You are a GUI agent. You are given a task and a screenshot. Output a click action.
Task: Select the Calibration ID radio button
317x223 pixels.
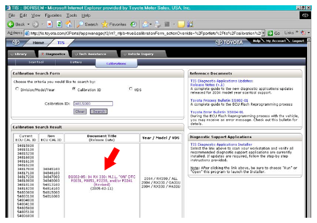point(74,89)
